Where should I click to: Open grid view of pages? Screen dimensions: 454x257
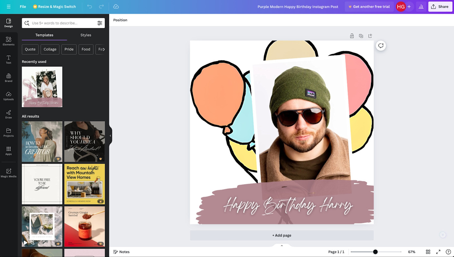pyautogui.click(x=428, y=252)
